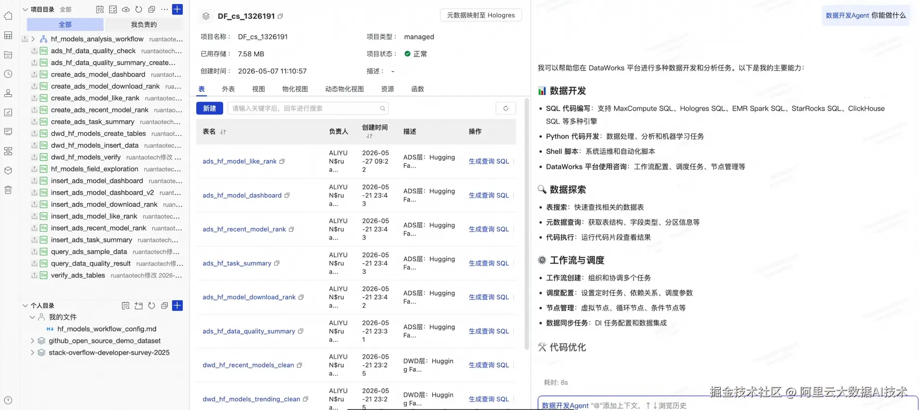Switch to the 资源 tab
Viewport: 919px width, 410px height.
[387, 89]
